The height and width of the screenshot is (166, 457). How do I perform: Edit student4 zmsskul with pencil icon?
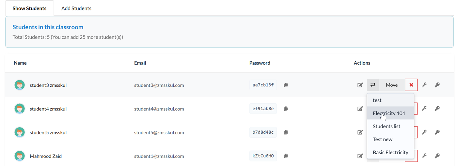point(360,109)
